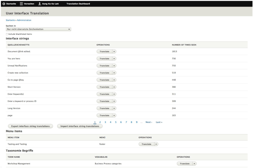Go to pager page 5
This screenshot has width=254, height=168.
116,122
